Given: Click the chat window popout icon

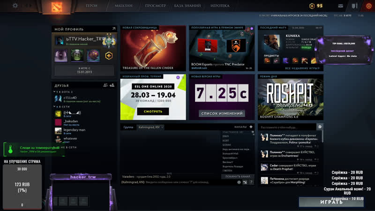Looking at the screenshot, I should click(x=245, y=182).
